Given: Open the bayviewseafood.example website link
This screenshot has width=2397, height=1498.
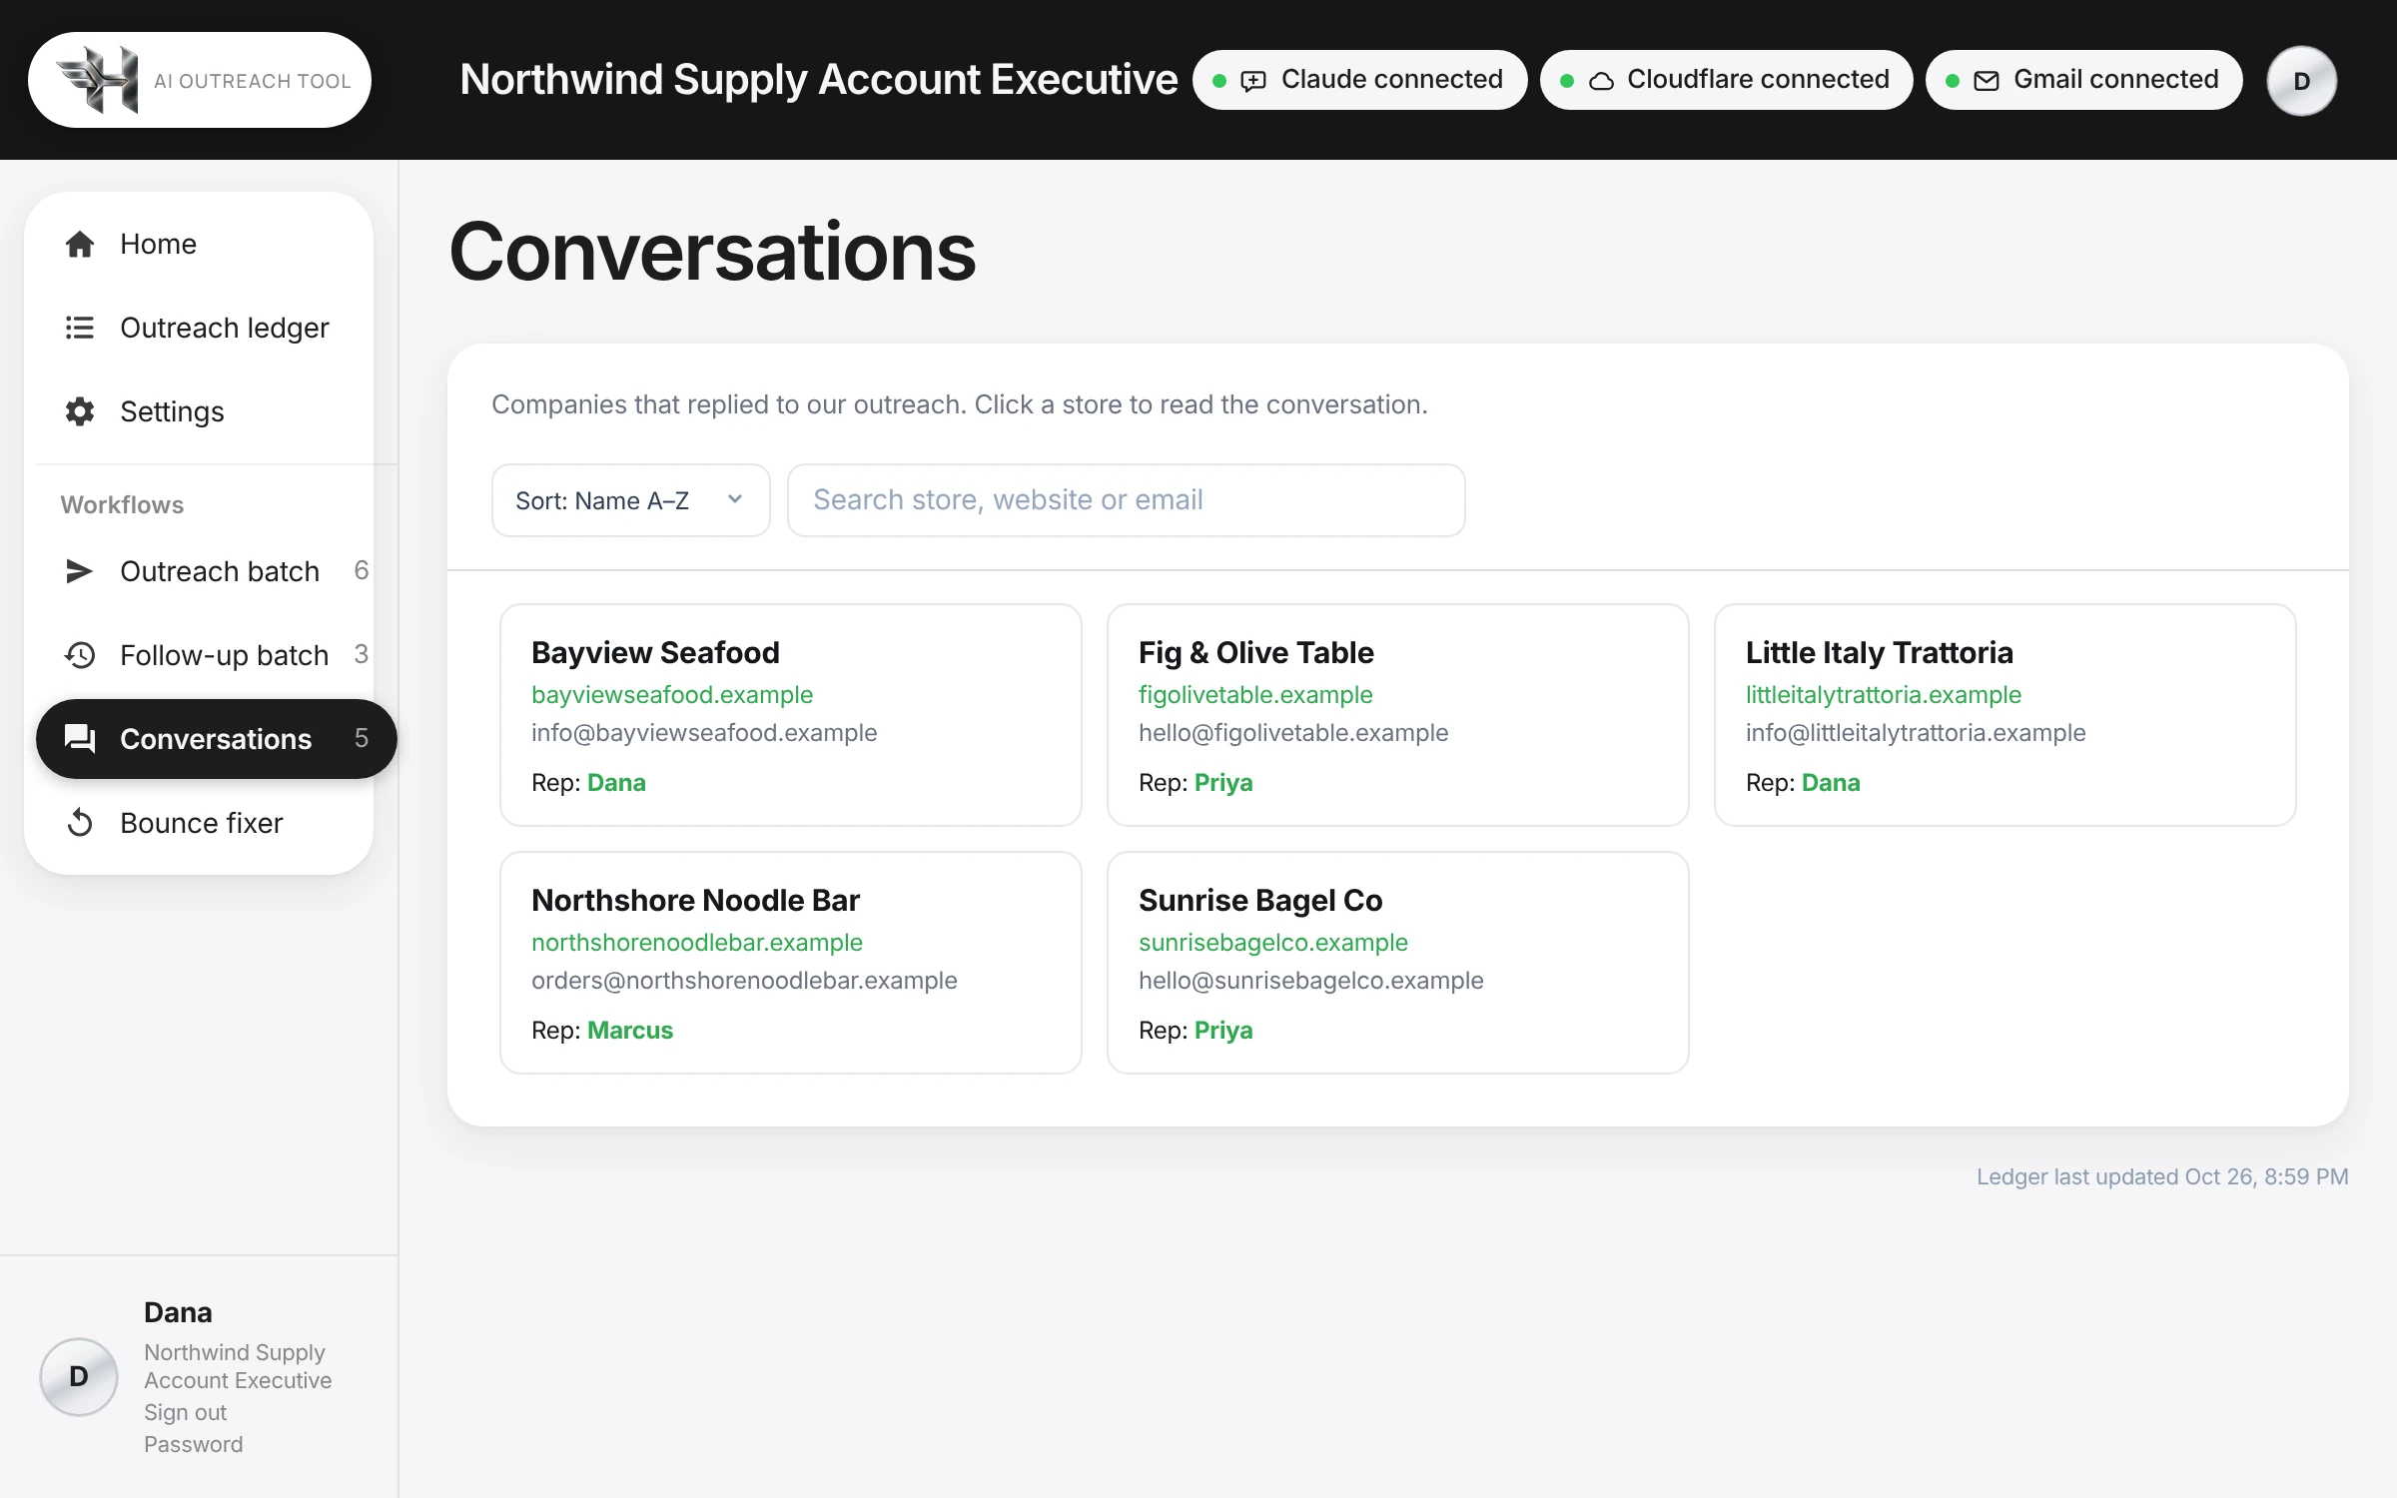Looking at the screenshot, I should click(x=672, y=694).
